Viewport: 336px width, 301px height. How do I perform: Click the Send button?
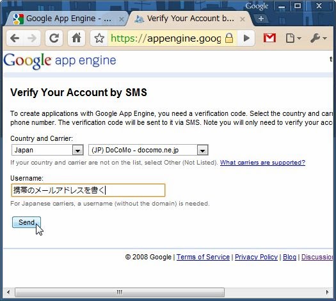point(26,222)
